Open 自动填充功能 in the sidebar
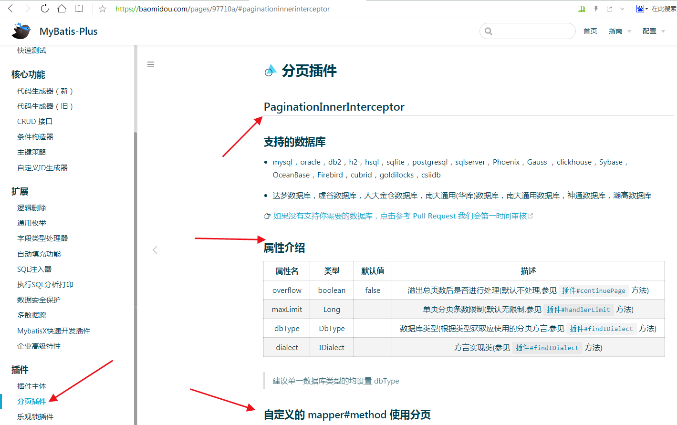677x425 pixels. tap(39, 254)
